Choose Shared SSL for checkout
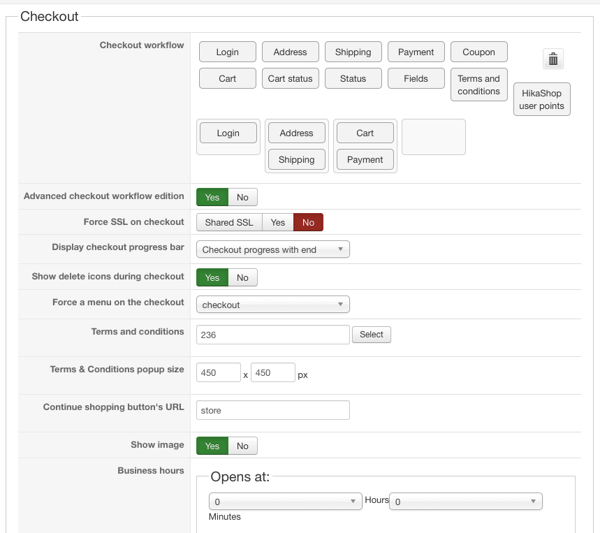The height and width of the screenshot is (533, 600). [x=229, y=222]
